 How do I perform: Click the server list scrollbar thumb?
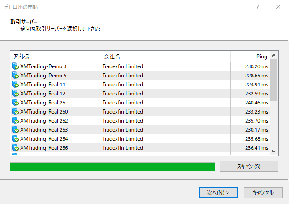pyautogui.click(x=274, y=80)
